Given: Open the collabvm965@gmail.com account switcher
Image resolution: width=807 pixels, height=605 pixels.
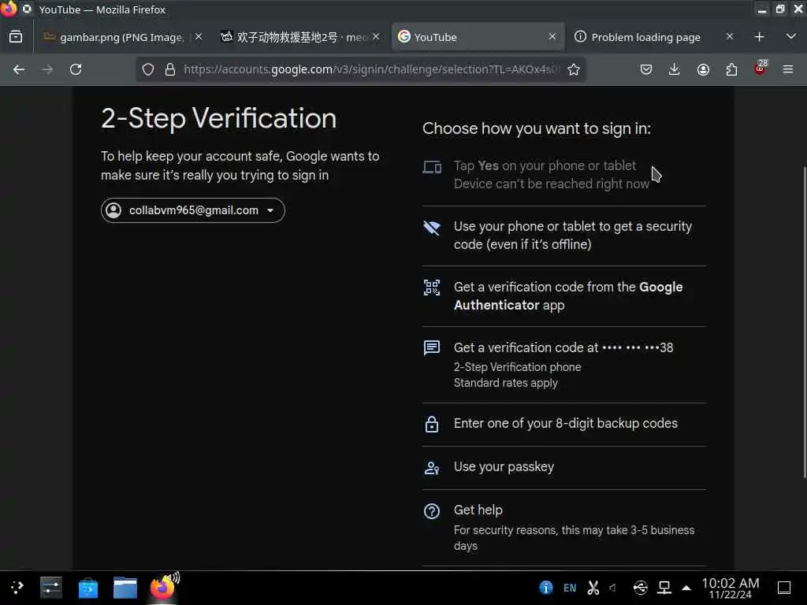Looking at the screenshot, I should [193, 210].
